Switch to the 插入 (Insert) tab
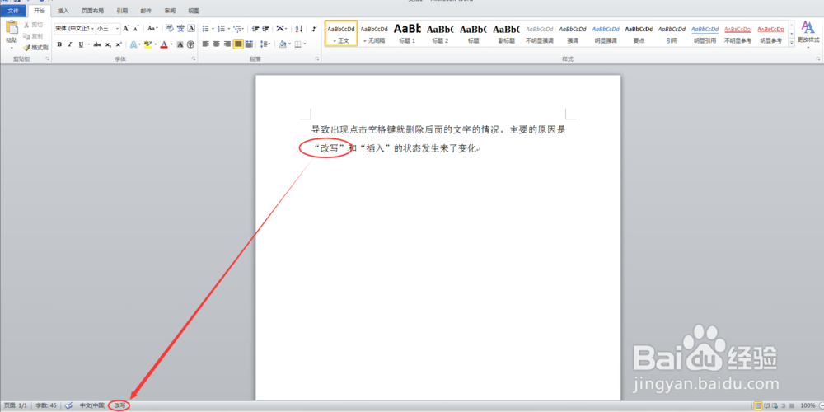Screen dimensions: 824x412 pos(63,11)
